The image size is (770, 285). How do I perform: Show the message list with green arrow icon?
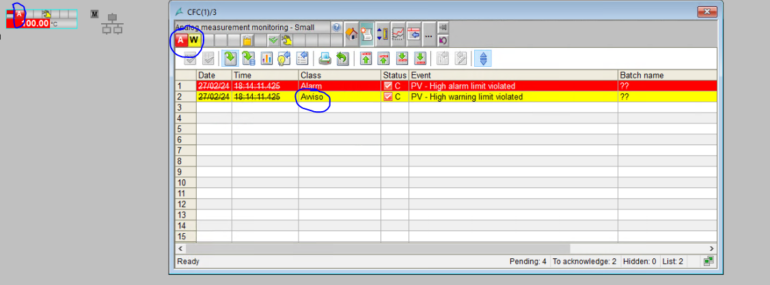230,59
